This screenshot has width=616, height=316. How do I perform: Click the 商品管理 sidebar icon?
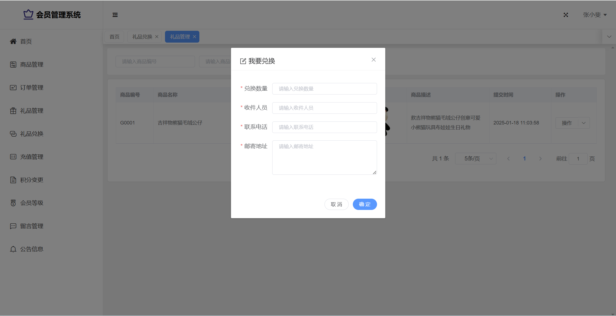[x=13, y=65]
